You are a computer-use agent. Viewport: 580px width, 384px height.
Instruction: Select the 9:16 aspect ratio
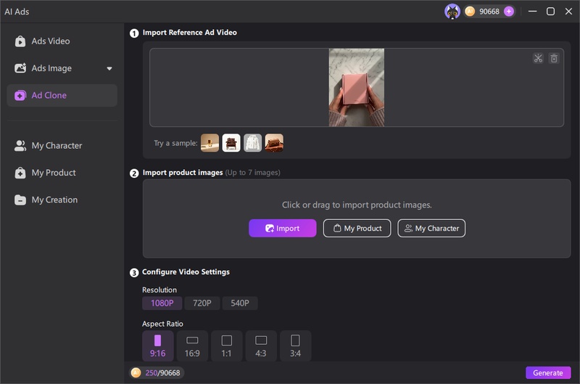click(x=157, y=346)
